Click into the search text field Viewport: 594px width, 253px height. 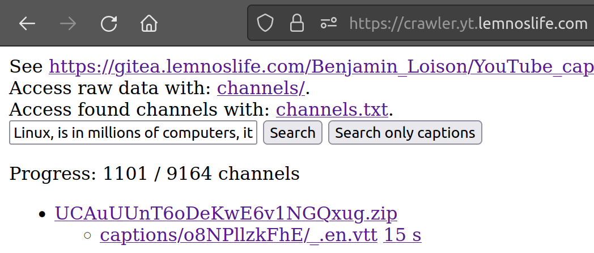[x=133, y=133]
